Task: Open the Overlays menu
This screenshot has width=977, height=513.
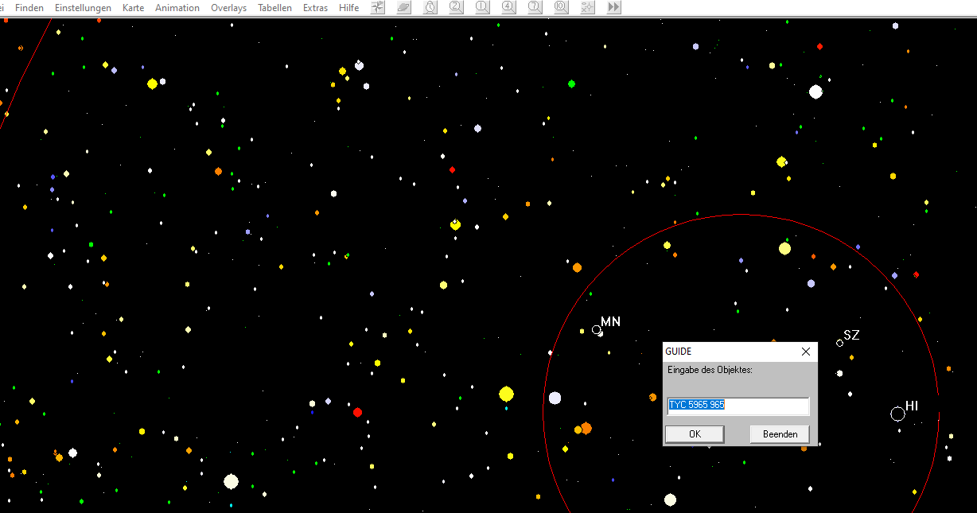Action: [x=228, y=8]
